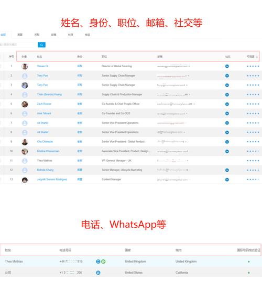Click 'California' city cell
Image resolution: width=262 pixels, height=293 pixels.
pyautogui.click(x=182, y=273)
